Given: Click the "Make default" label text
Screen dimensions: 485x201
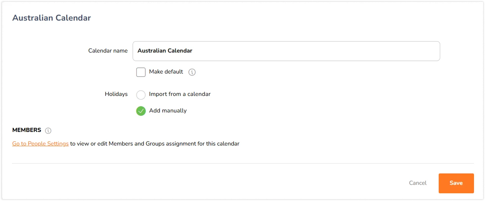Looking at the screenshot, I should (x=166, y=72).
